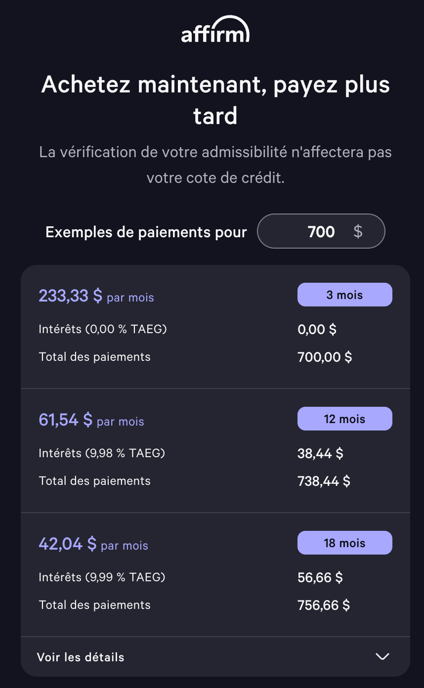
Task: Click the 756,66 $ total payments value
Action: click(x=324, y=605)
